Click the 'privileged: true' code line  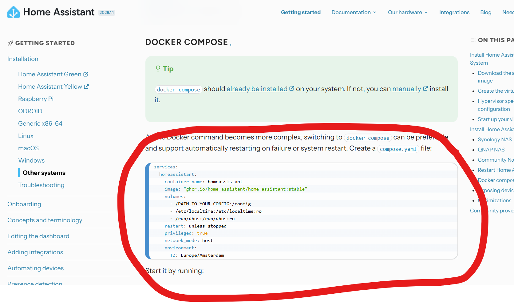coord(186,233)
